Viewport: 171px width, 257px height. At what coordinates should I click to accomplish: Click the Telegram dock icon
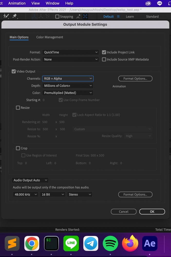pos(91,243)
